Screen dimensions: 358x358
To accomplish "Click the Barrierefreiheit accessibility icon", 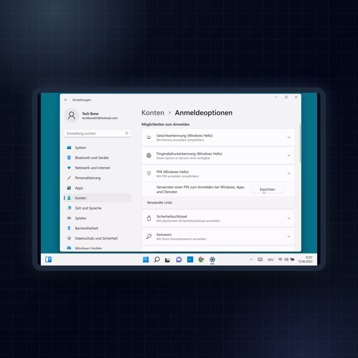I will pos(69,228).
